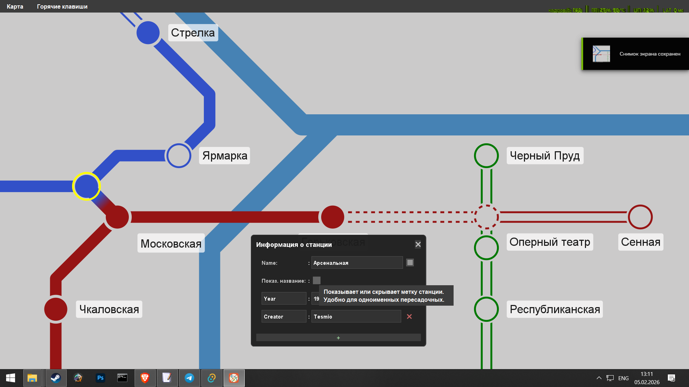Click the Year key field
Image resolution: width=689 pixels, height=387 pixels.
(x=283, y=298)
